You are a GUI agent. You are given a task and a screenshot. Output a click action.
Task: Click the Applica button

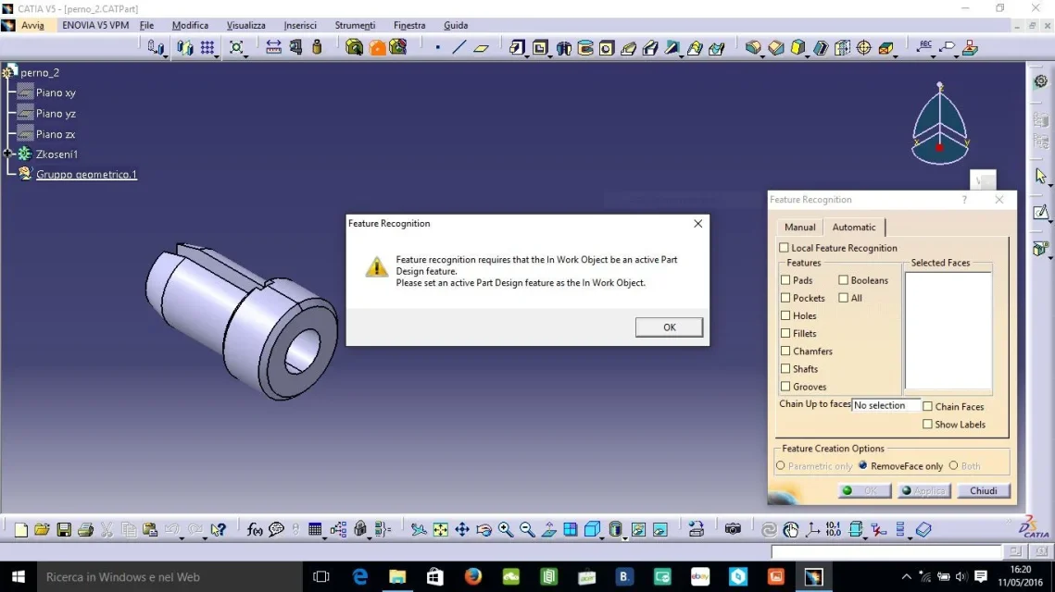pos(923,490)
